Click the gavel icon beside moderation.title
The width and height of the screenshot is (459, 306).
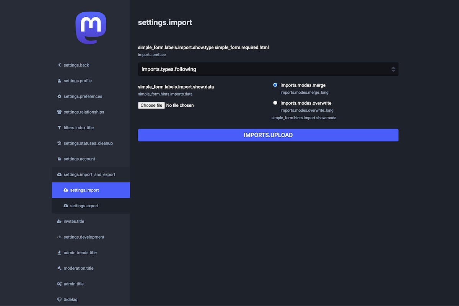pyautogui.click(x=59, y=269)
